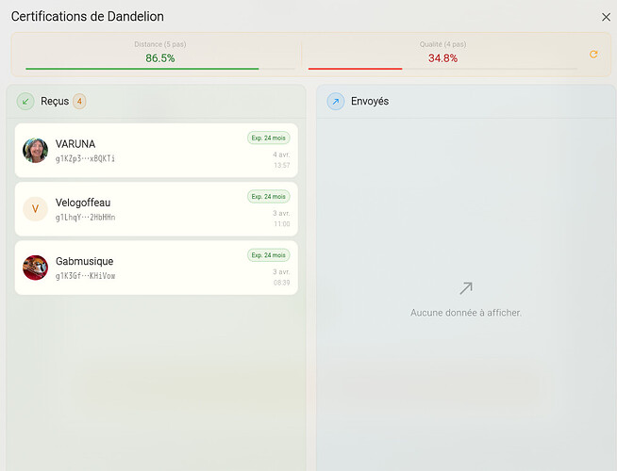The height and width of the screenshot is (471, 617).
Task: Click the green Reçus arrow icon
Action: point(25,101)
